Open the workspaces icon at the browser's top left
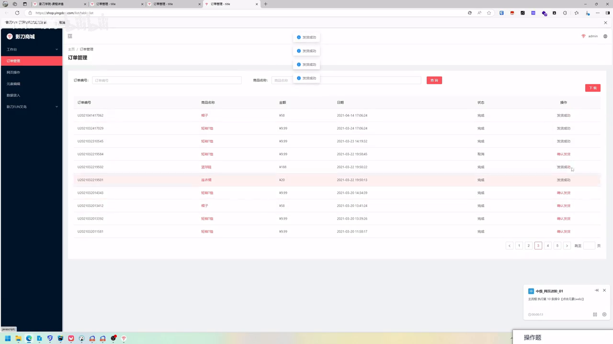Viewport: 613px width, 344px height. [14, 4]
